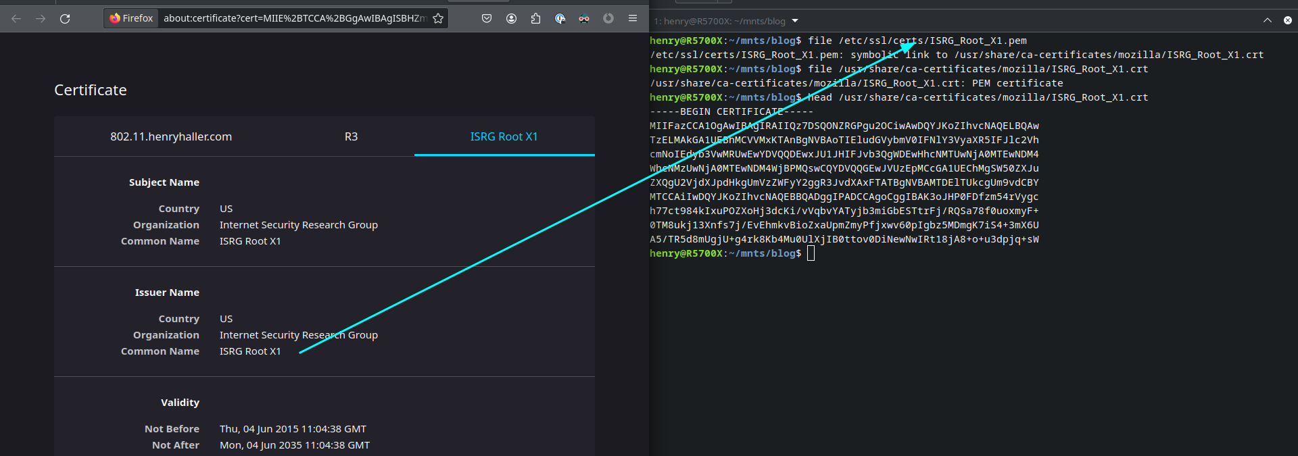Switch to the 802.11.henryhaller.com certificate tab

171,136
